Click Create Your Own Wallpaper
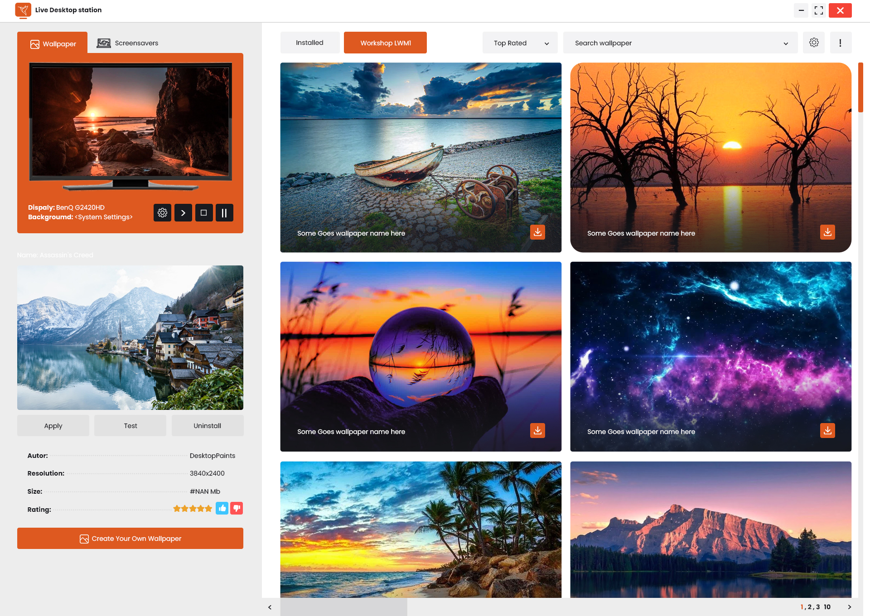Screen dimensions: 870x616 pyautogui.click(x=130, y=538)
